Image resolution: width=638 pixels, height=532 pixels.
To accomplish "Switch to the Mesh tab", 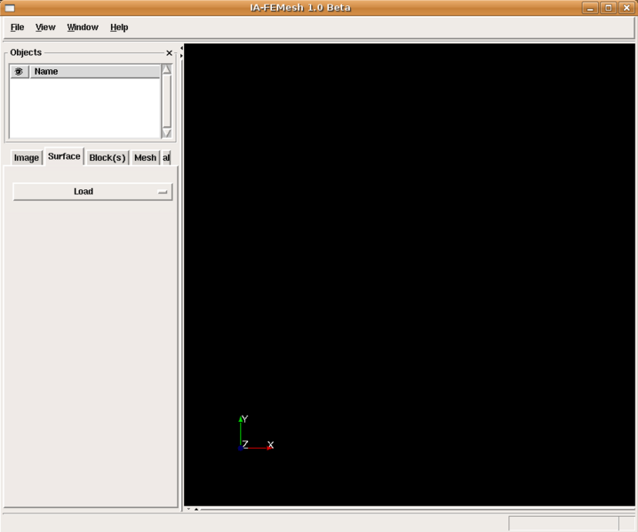I will point(145,158).
